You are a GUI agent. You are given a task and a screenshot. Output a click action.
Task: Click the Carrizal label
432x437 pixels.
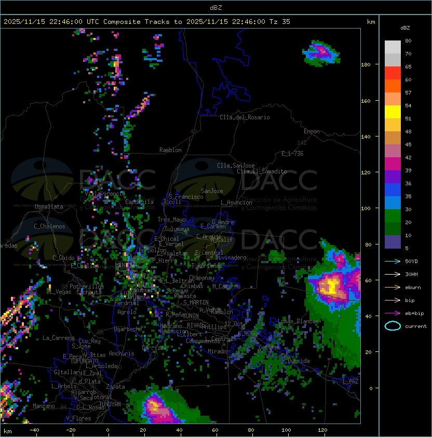tap(154, 348)
